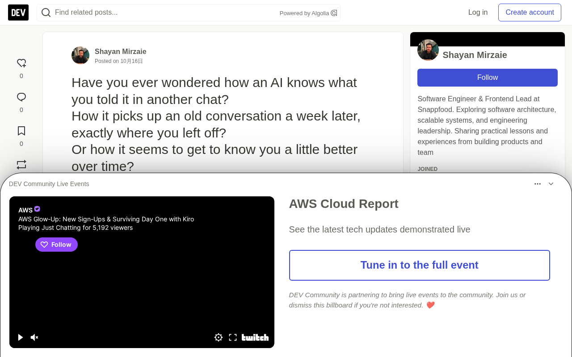Click Log in link
This screenshot has width=572, height=357.
click(x=478, y=12)
